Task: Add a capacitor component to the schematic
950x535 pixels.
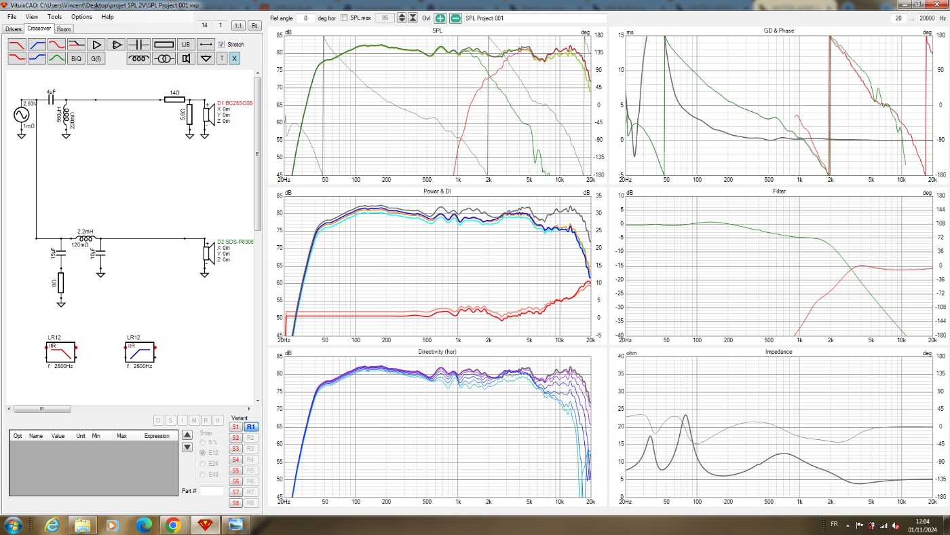Action: coord(138,45)
